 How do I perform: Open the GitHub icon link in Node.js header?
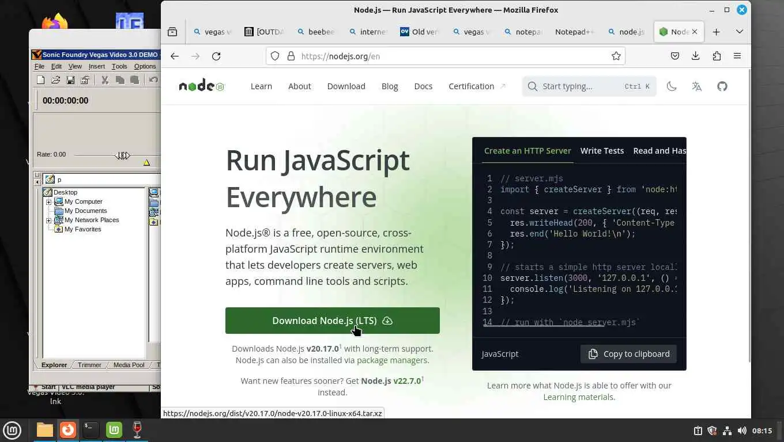point(722,86)
